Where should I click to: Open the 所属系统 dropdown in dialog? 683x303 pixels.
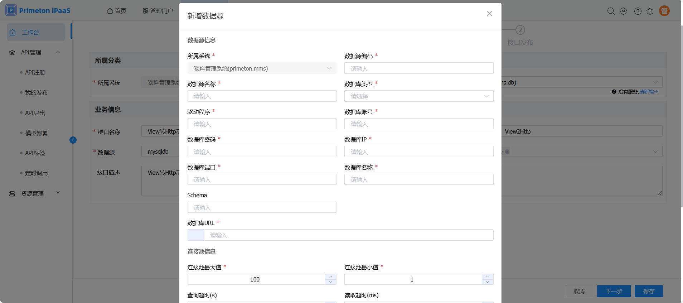262,68
